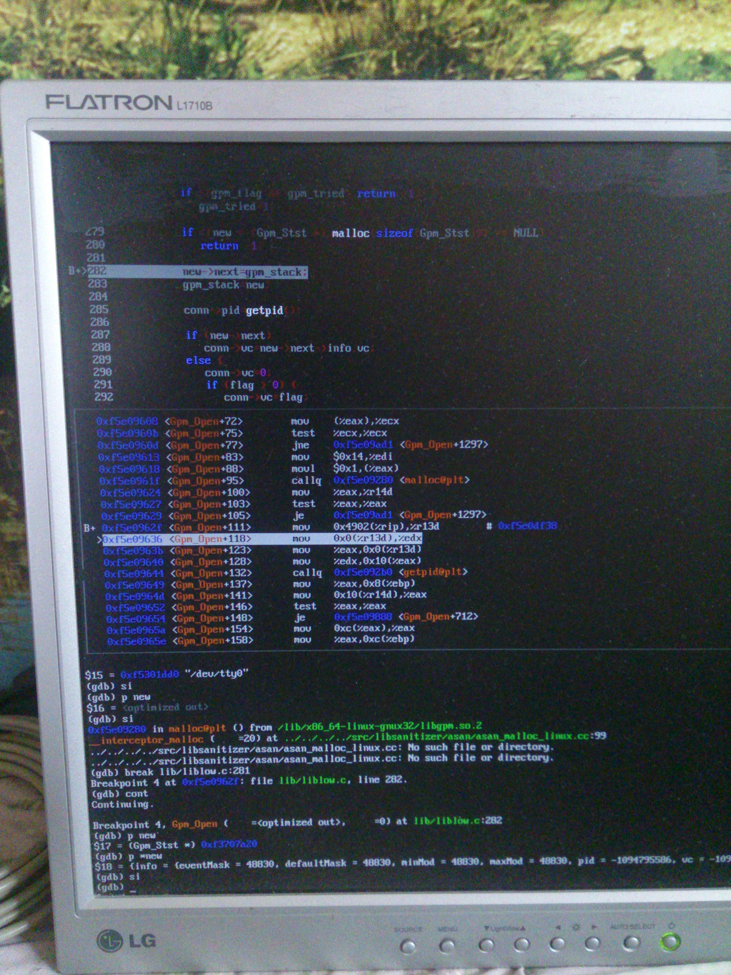
Task: Click the current instruction arrow at Gpm_Open+118
Action: click(100, 539)
